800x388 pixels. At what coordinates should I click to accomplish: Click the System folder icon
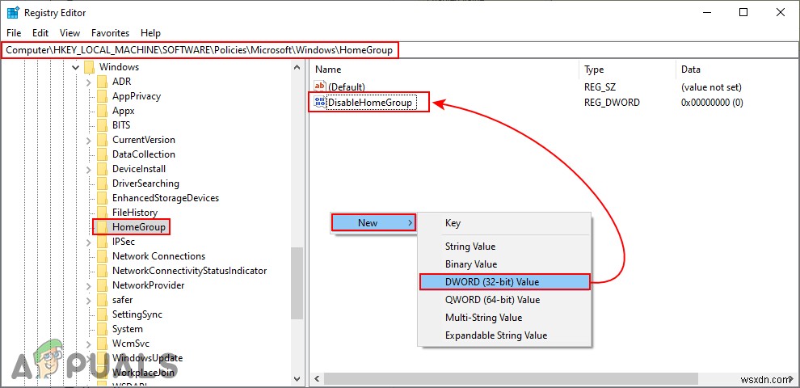(x=103, y=329)
